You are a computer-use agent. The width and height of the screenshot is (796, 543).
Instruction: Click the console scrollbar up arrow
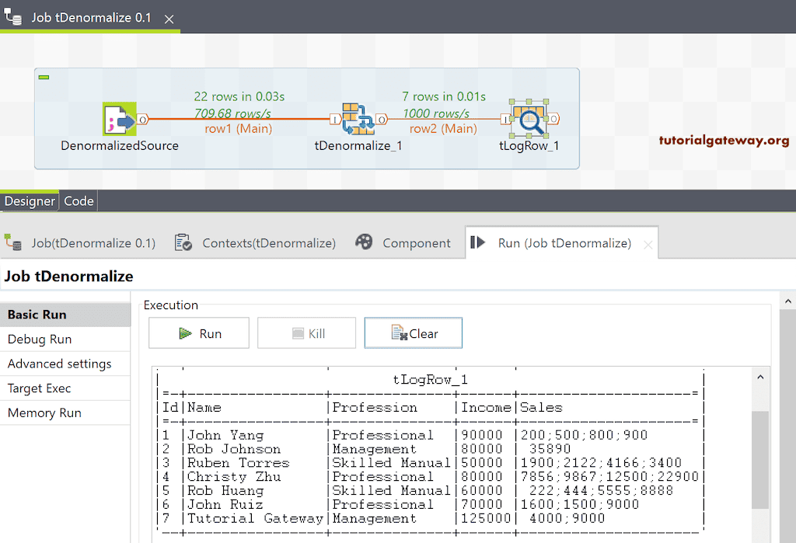760,376
